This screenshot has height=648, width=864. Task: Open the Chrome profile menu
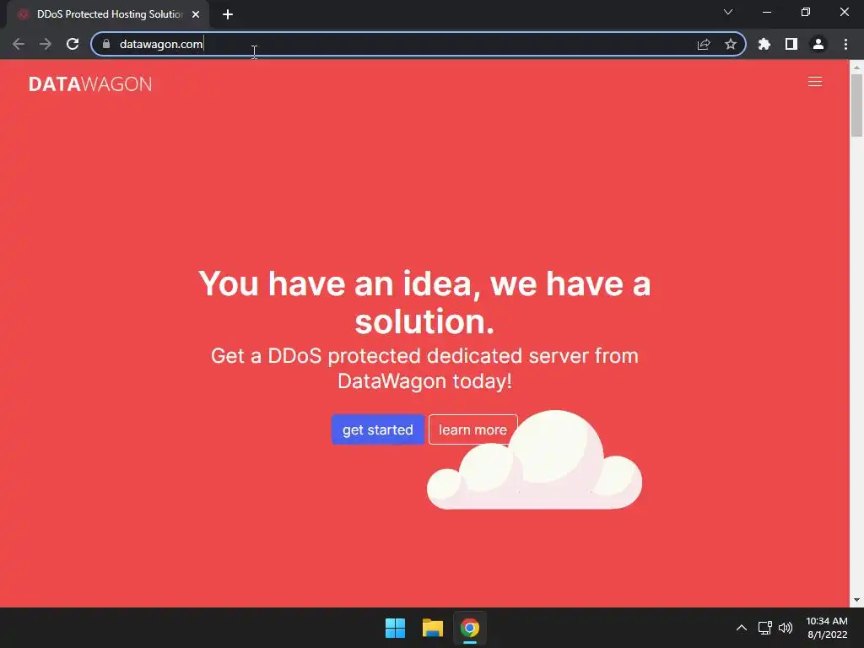coord(818,44)
